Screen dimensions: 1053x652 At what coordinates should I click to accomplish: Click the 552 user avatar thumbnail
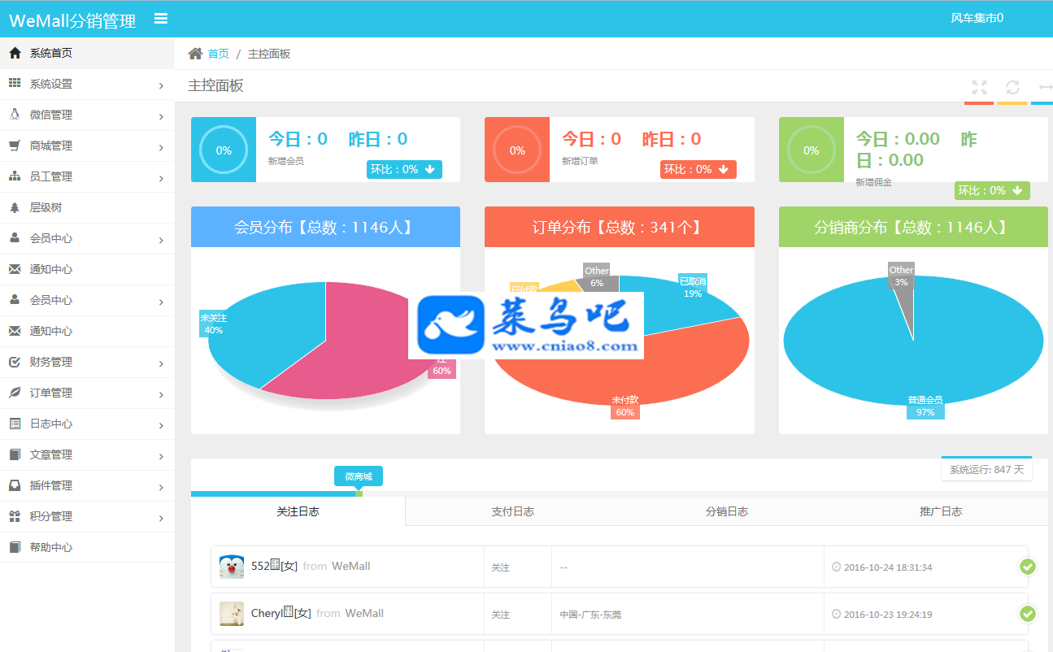tap(232, 567)
